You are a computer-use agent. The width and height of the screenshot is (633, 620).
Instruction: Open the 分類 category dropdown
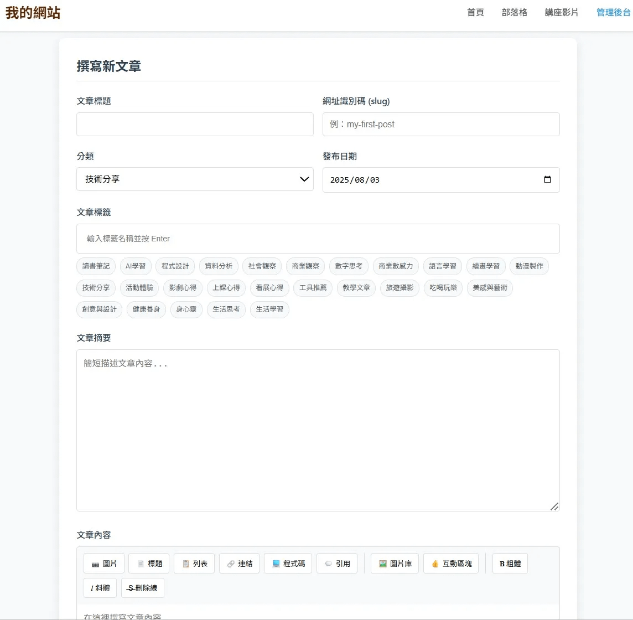195,179
